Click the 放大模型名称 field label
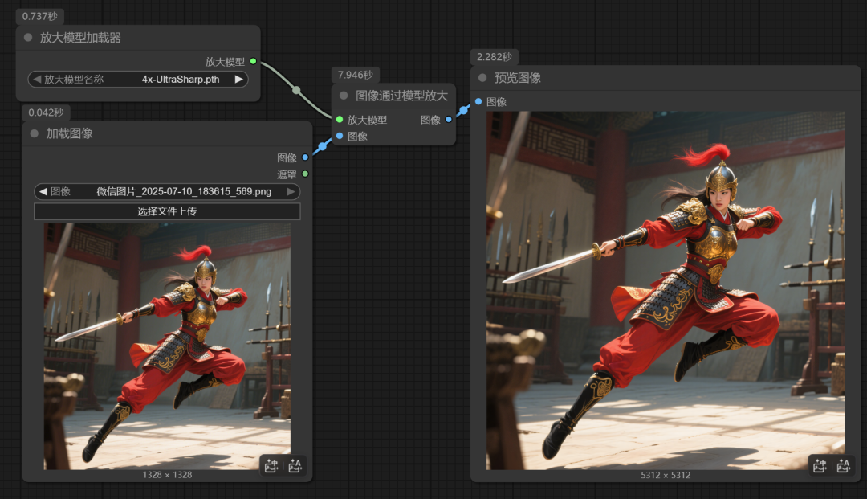 click(x=74, y=79)
